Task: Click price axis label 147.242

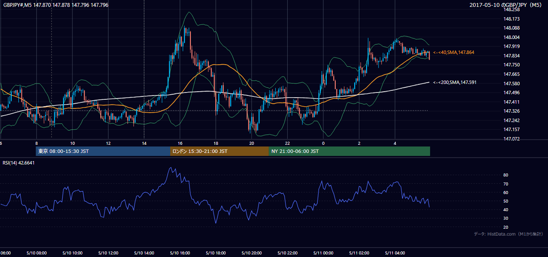Action: 512,120
